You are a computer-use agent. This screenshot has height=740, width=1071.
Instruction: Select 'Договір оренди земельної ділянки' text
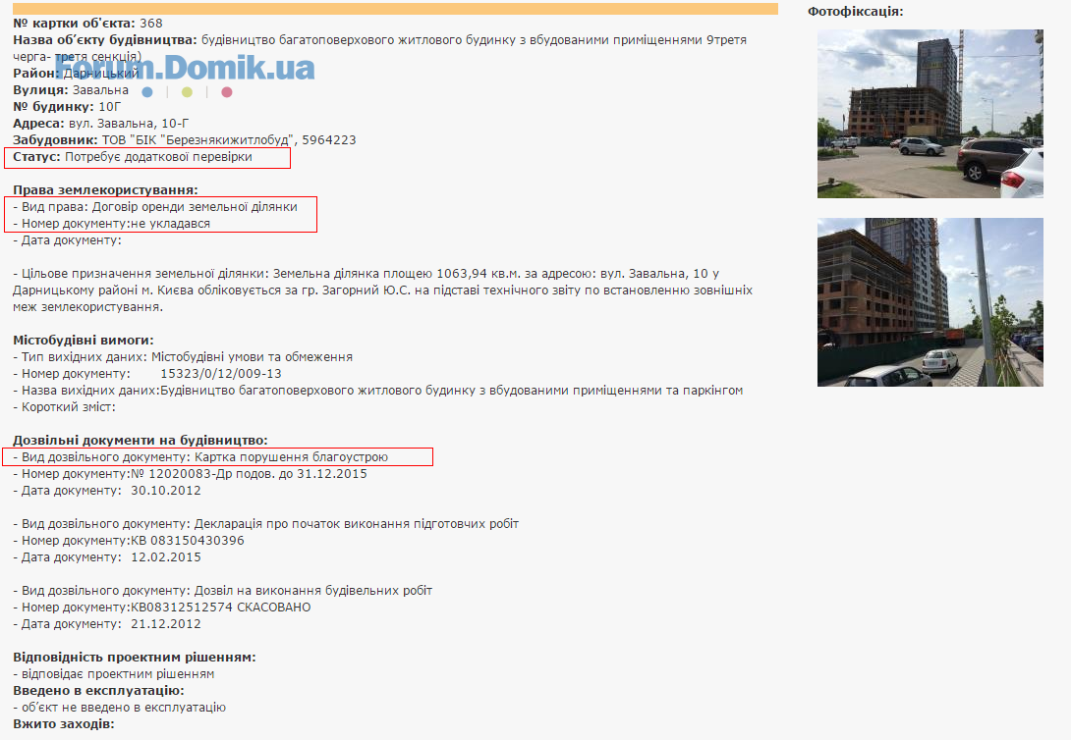pyautogui.click(x=195, y=207)
